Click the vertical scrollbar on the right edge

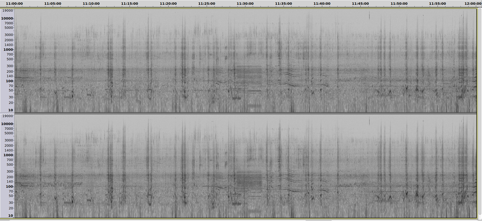480,111
